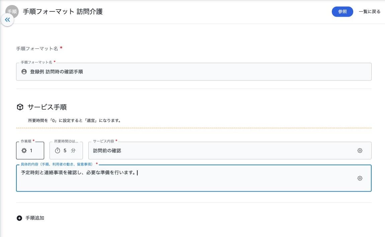Click the 分 unit label
The width and height of the screenshot is (385, 237).
(x=73, y=151)
